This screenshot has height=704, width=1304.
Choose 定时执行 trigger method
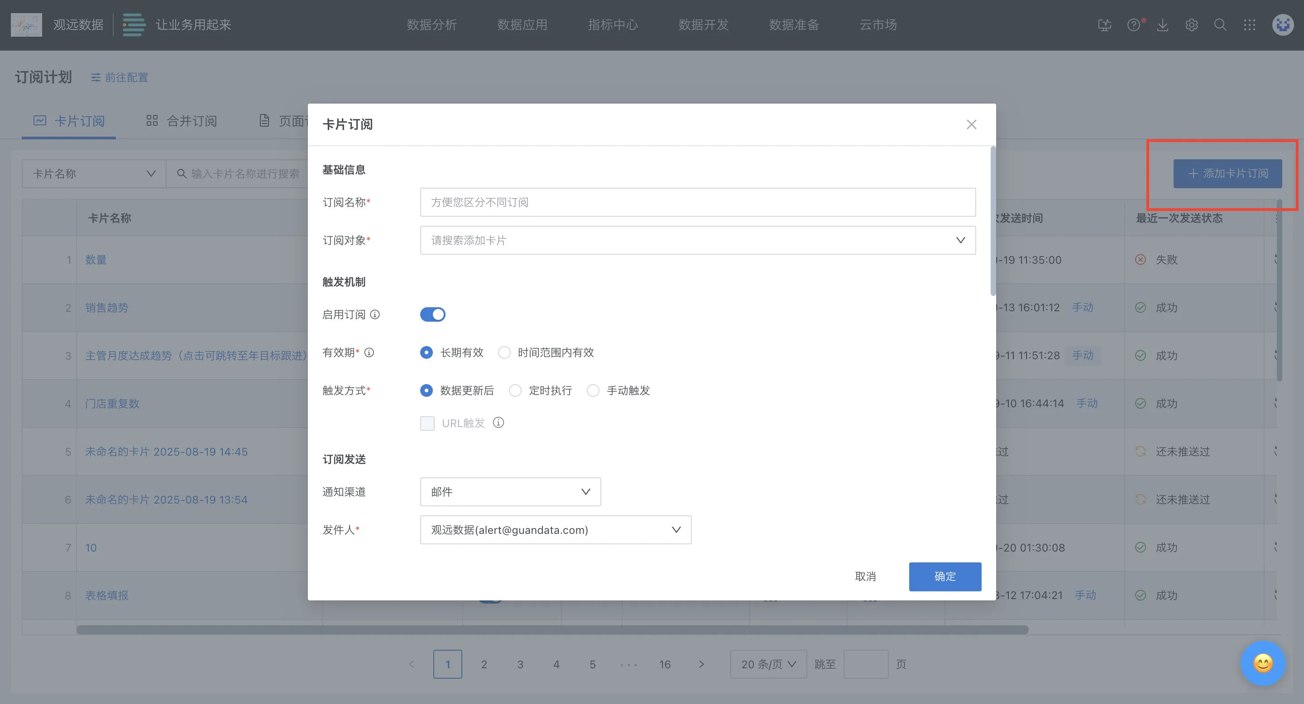coord(515,390)
